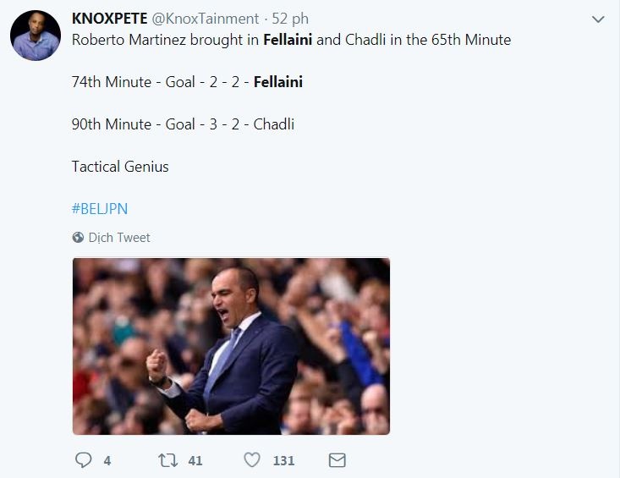Click the Dịch Tweet translate link
Viewport: 620px width, 478px height.
[x=119, y=238]
